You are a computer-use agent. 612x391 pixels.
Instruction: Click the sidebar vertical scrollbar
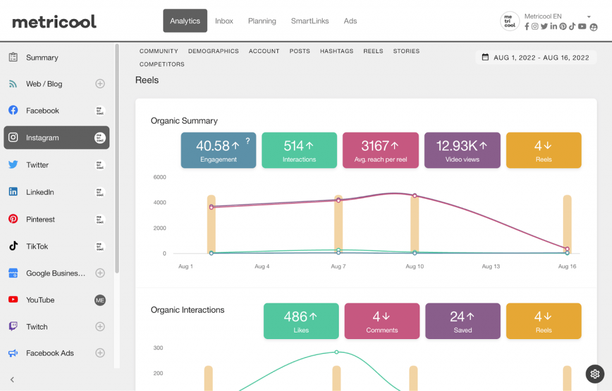click(117, 158)
